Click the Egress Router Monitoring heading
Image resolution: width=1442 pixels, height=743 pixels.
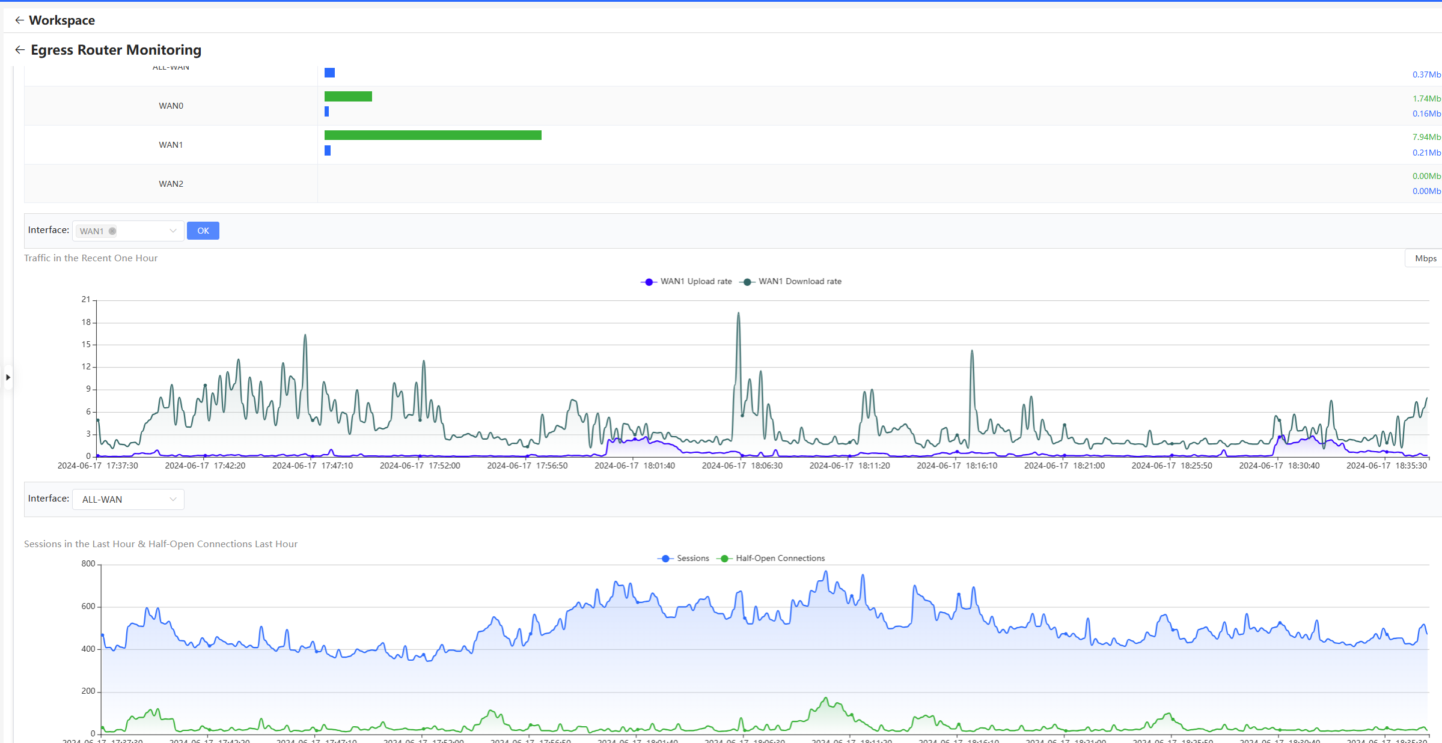coord(116,50)
